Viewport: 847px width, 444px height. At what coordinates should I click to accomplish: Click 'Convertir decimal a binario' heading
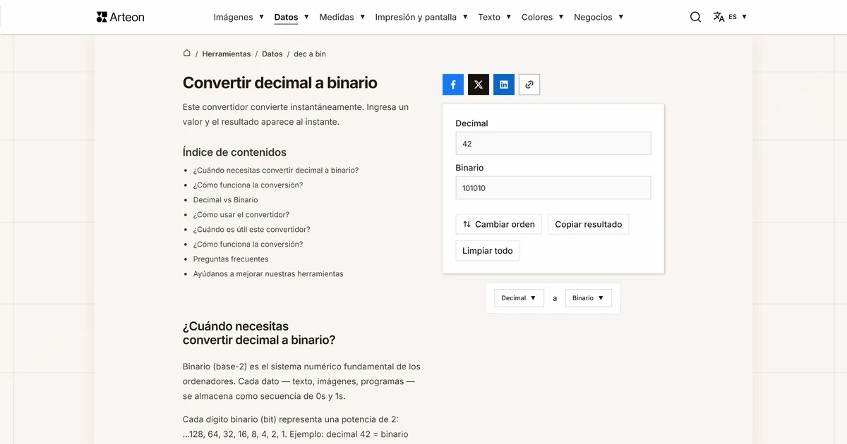pos(280,82)
